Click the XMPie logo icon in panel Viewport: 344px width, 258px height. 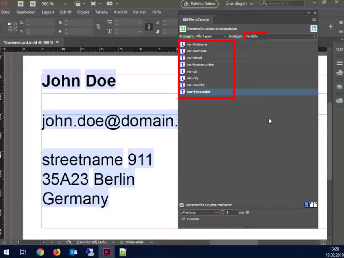coord(314,29)
